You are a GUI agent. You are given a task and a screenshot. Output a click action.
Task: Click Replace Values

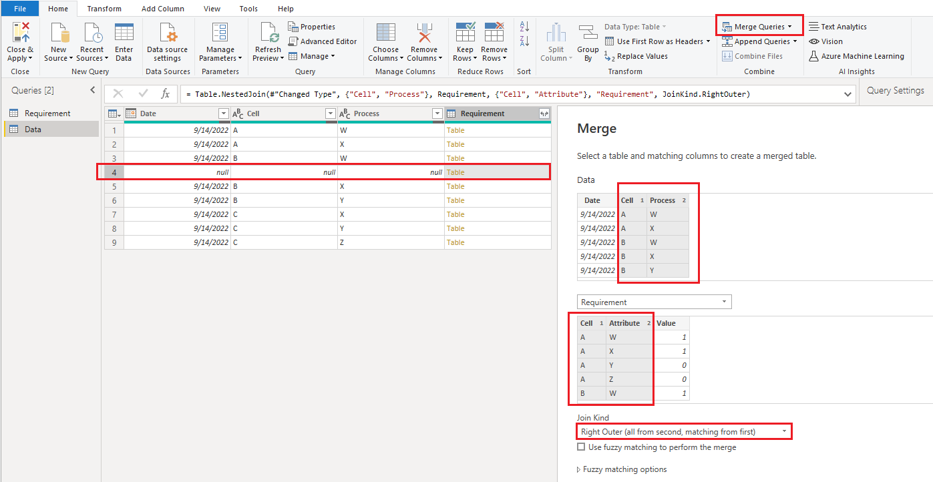point(636,56)
